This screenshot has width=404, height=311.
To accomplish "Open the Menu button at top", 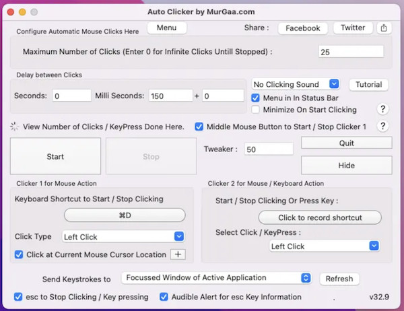I will coord(166,28).
